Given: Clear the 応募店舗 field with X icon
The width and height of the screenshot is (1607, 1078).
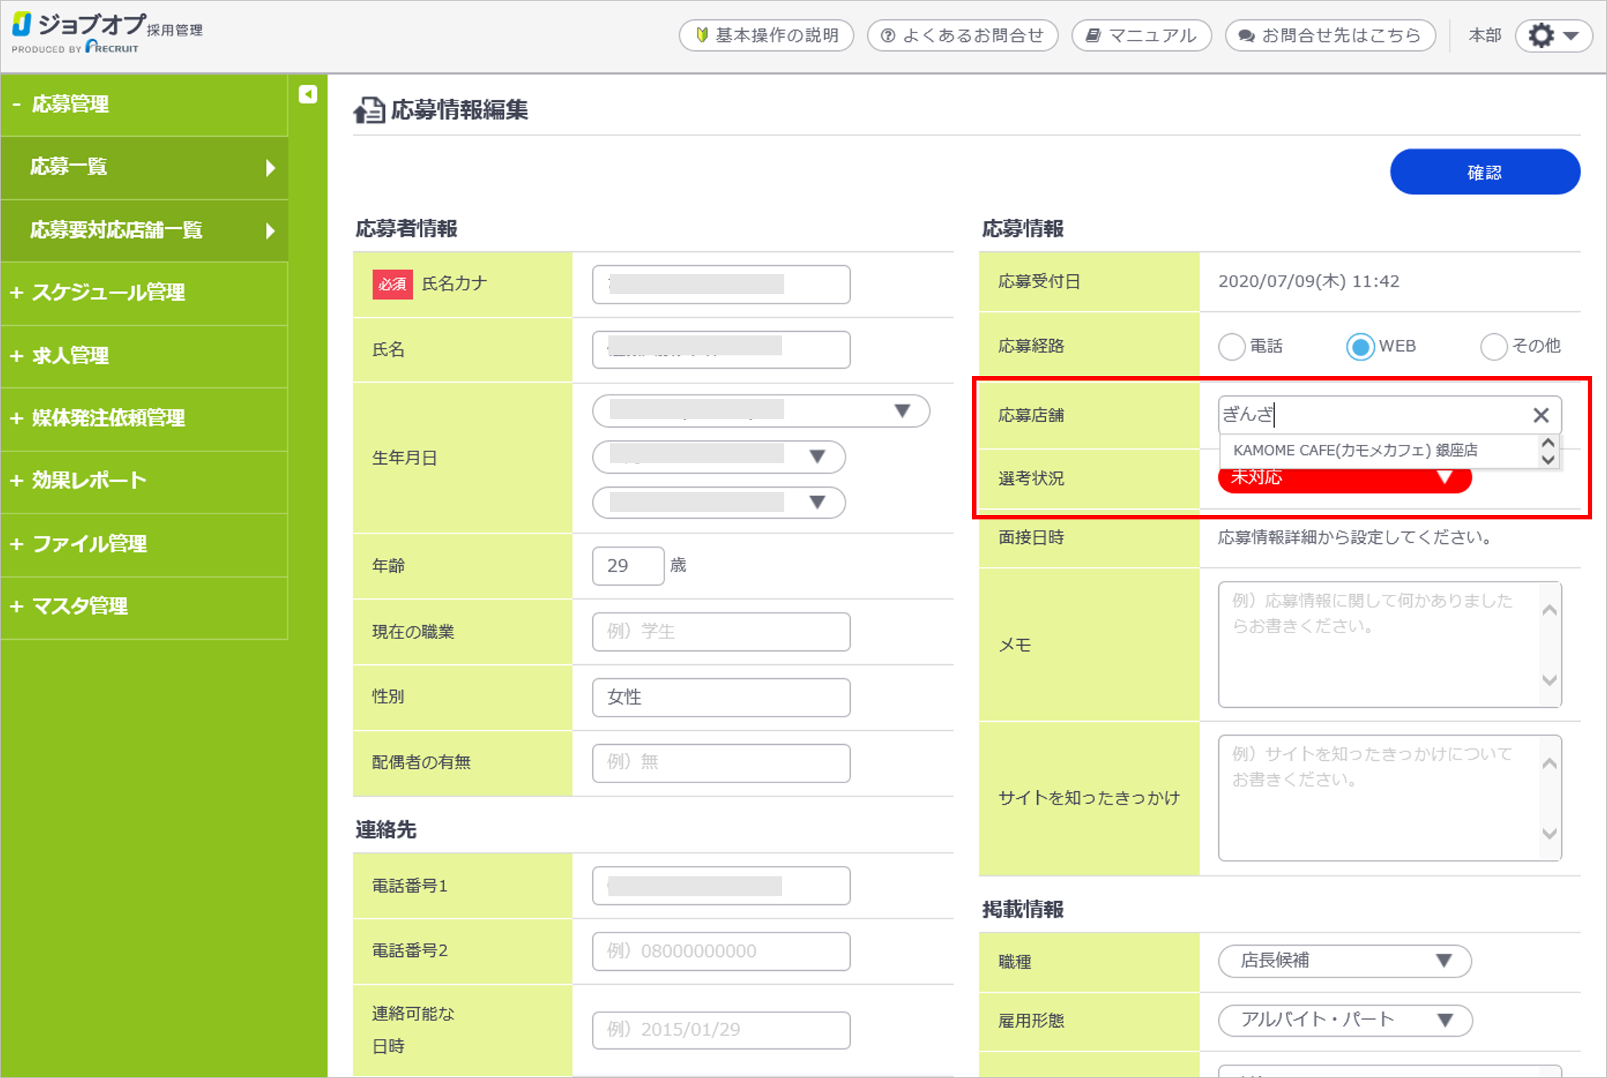Looking at the screenshot, I should [x=1540, y=415].
